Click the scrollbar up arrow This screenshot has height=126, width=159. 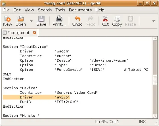[x=155, y=39]
